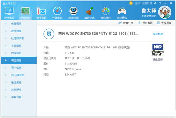Image resolution: width=176 pixels, height=118 pixels.
Task: Select 其他硬件 in sidebar
Action: pyautogui.click(x=19, y=90)
